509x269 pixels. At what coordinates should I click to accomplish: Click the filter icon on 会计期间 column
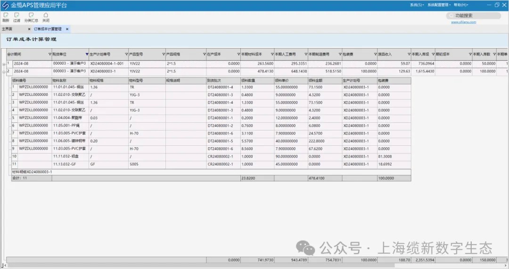(49, 54)
